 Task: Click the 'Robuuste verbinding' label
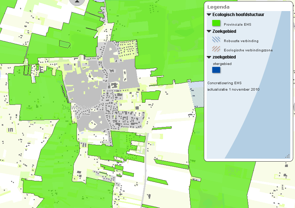(x=241, y=41)
